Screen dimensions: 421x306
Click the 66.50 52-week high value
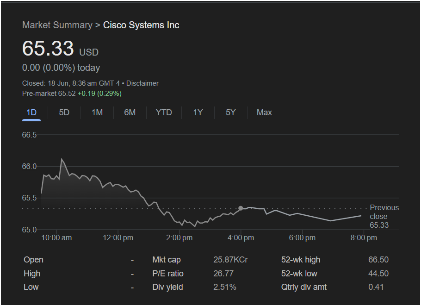click(378, 260)
